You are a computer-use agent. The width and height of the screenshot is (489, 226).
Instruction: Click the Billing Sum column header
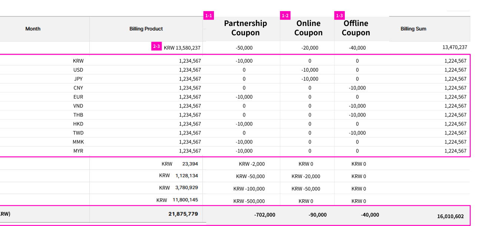pos(413,29)
